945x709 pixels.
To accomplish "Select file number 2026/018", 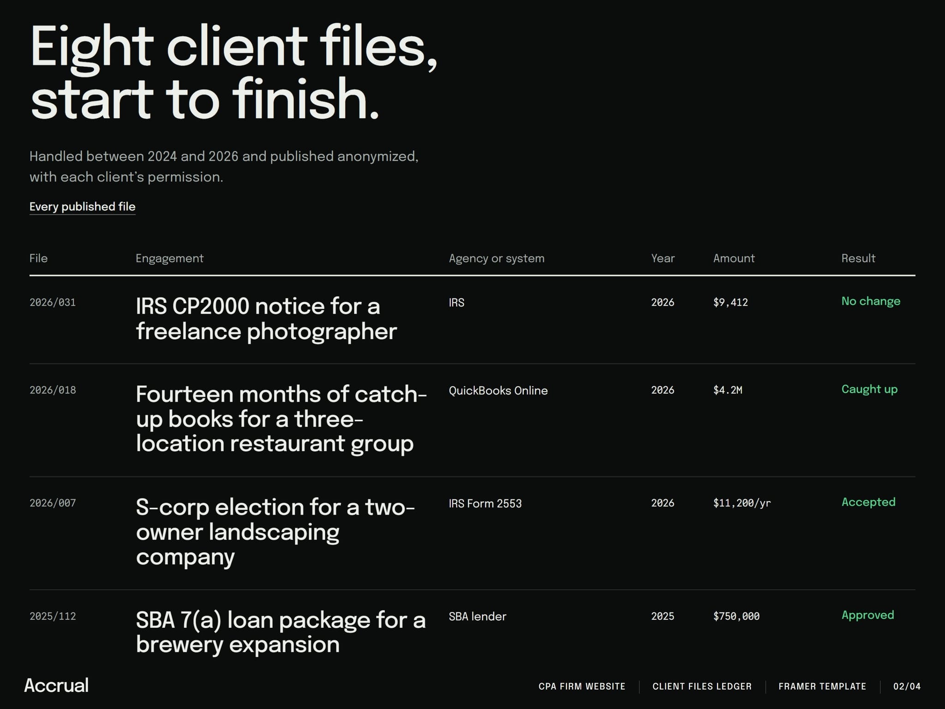I will pos(53,390).
